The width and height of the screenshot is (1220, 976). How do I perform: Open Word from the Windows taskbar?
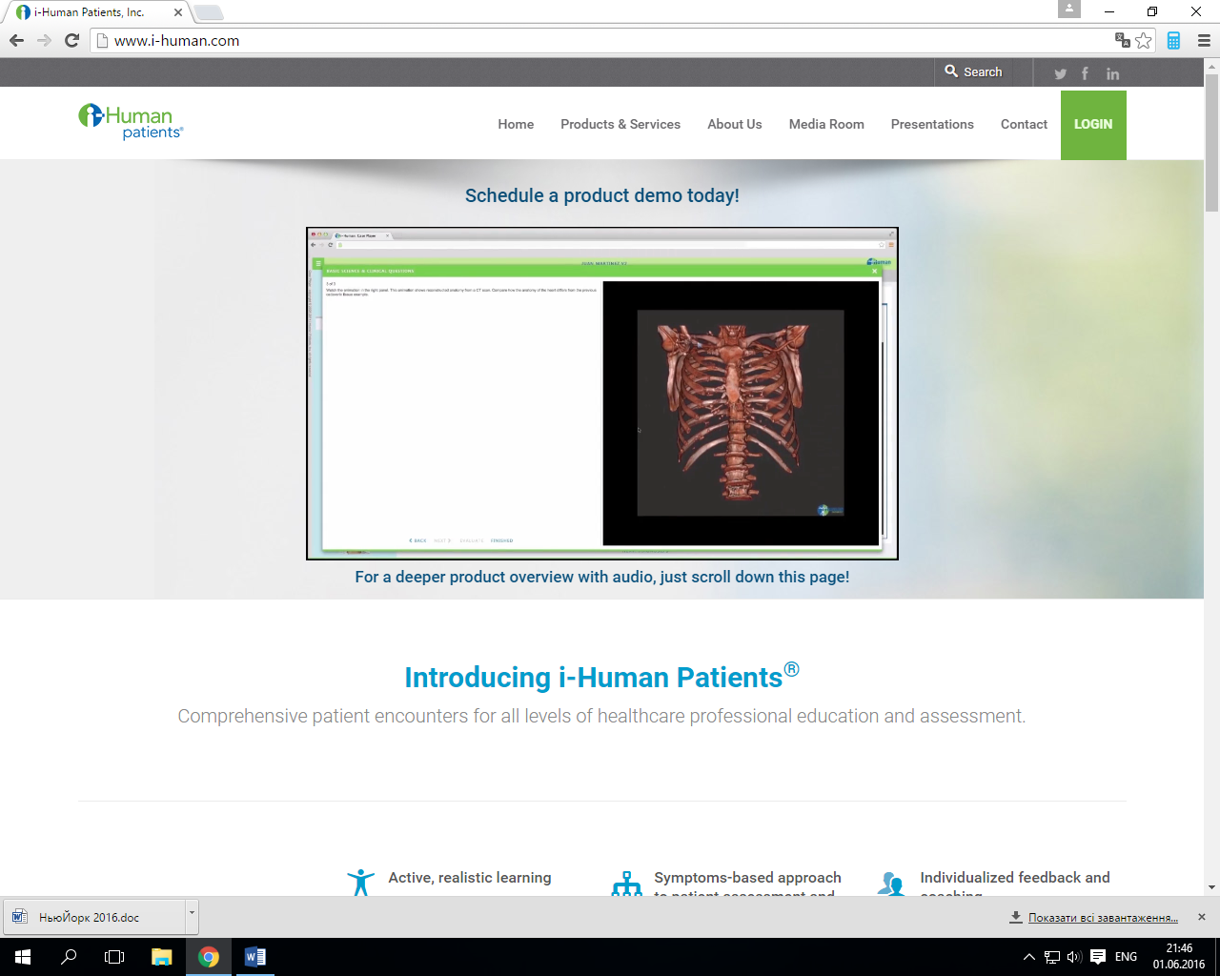pyautogui.click(x=254, y=957)
